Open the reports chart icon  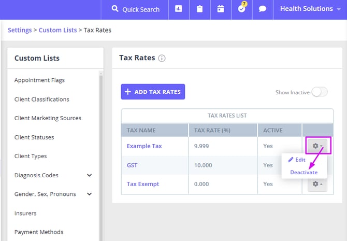pyautogui.click(x=179, y=9)
